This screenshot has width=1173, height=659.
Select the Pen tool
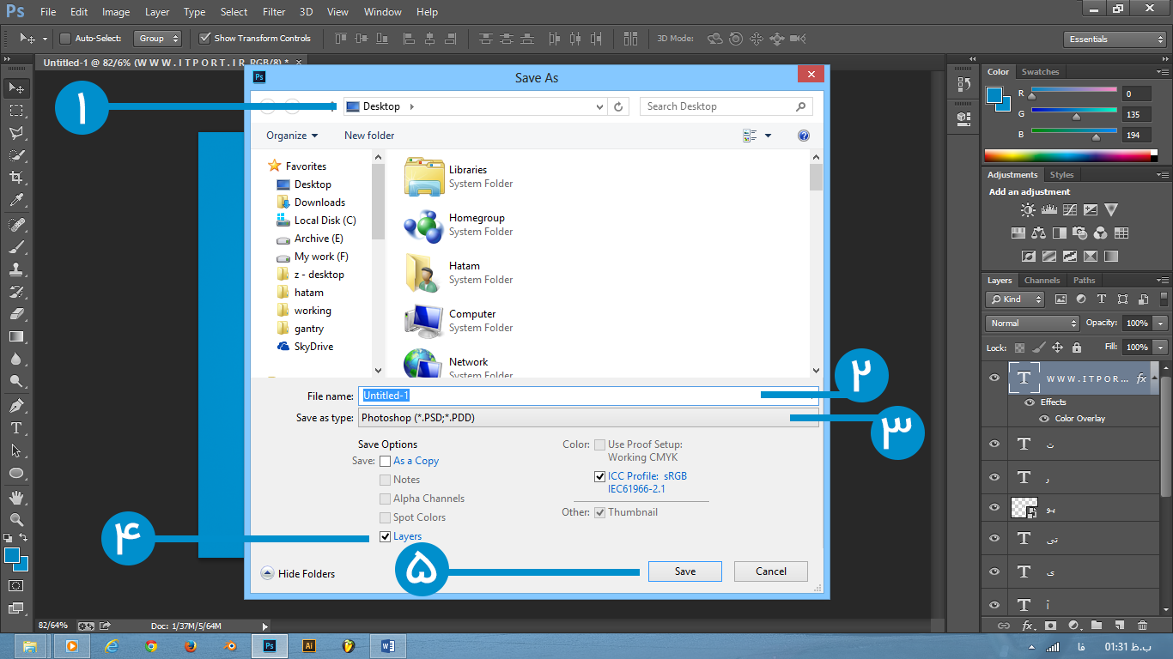[x=16, y=405]
